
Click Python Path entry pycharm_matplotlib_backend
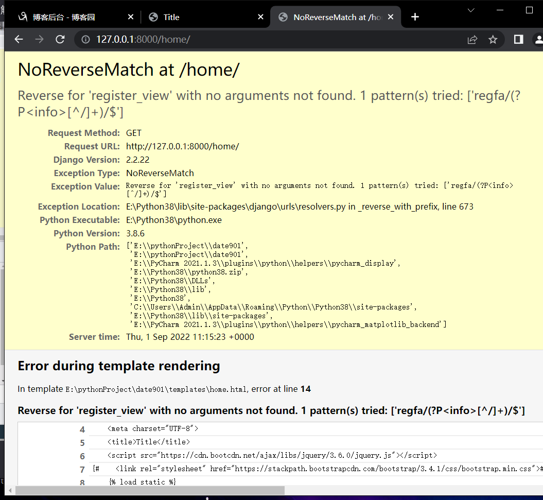pyautogui.click(x=288, y=325)
